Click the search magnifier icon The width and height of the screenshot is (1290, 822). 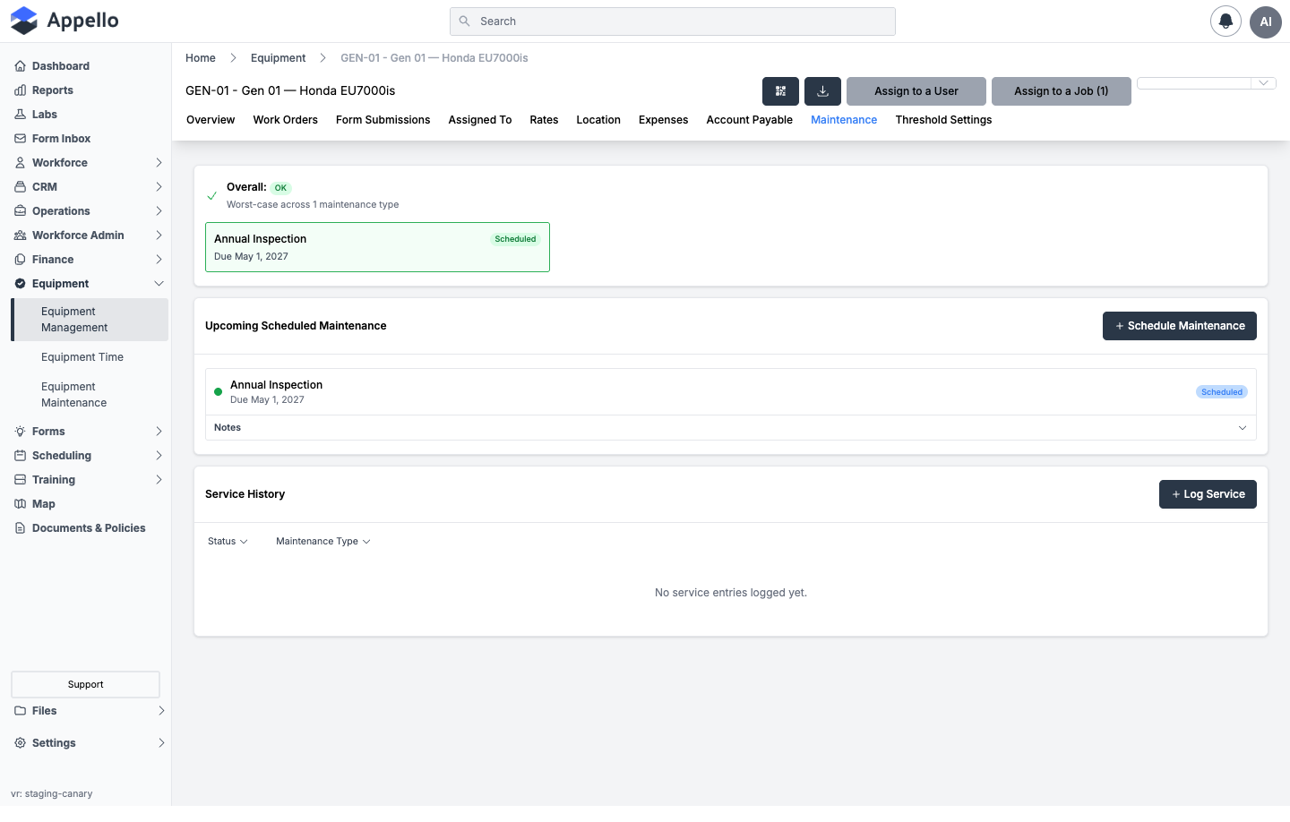point(464,21)
